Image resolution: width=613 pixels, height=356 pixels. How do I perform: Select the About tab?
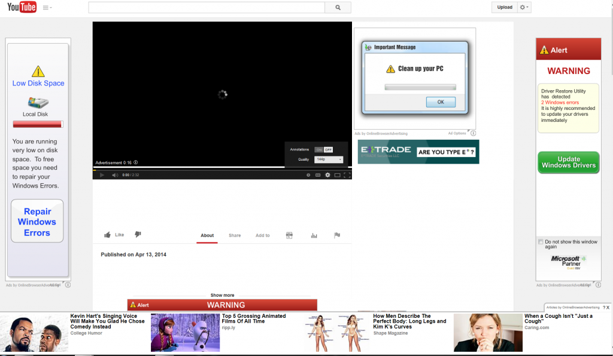pyautogui.click(x=207, y=235)
